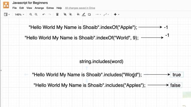The image size is (191, 107).
Task: Select the string.includes(word) heading text
Action: point(101,62)
